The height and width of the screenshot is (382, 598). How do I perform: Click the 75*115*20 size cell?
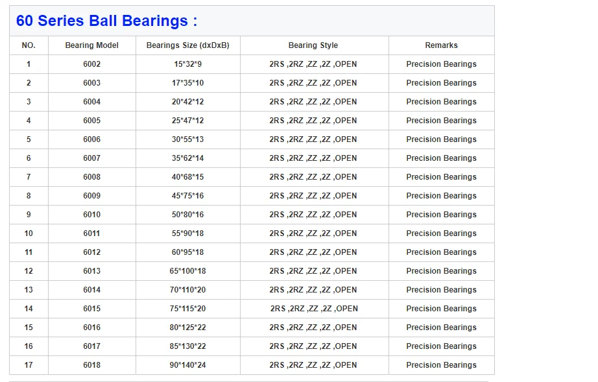[x=188, y=309]
